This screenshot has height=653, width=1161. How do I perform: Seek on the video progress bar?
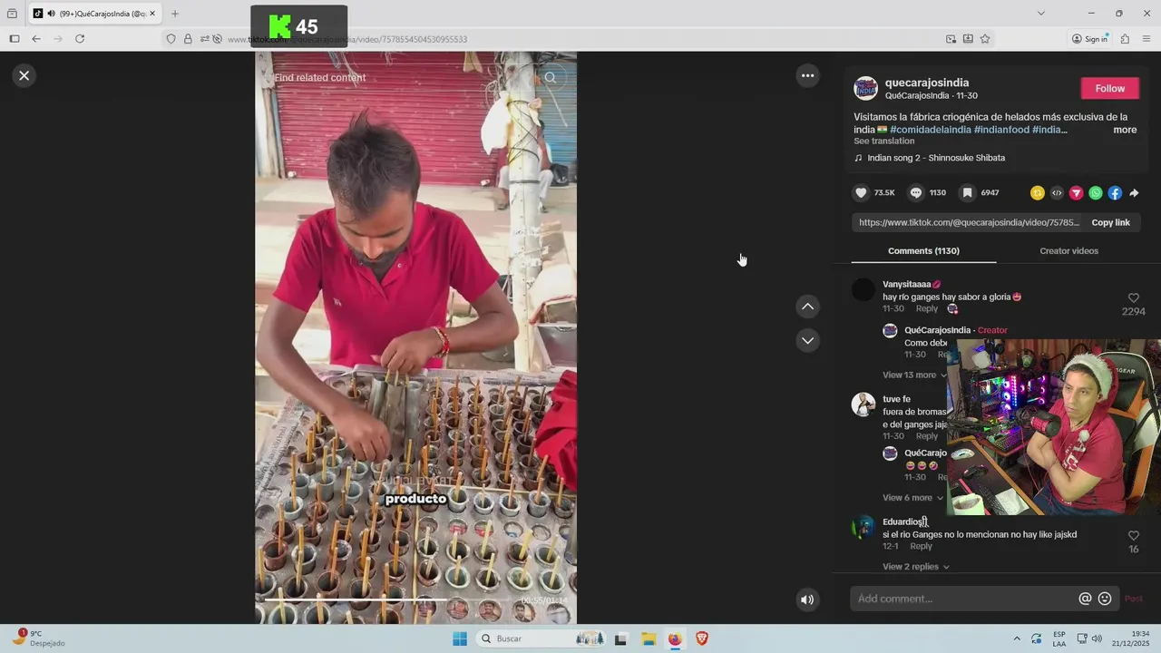tap(416, 600)
